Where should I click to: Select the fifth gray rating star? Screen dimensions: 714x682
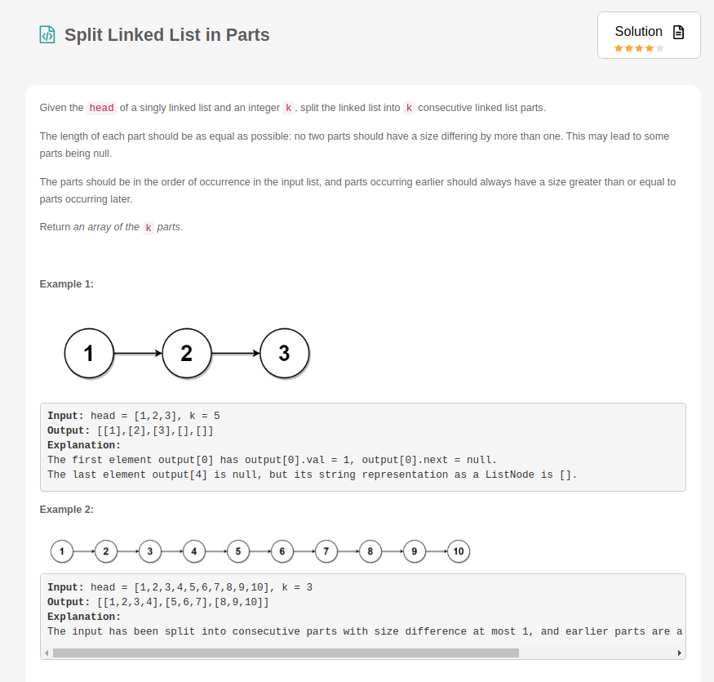point(660,48)
